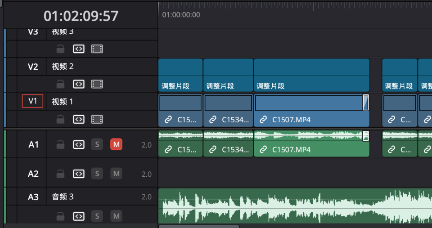This screenshot has height=228, width=432.
Task: Lock the V1 video track
Action: [60, 119]
